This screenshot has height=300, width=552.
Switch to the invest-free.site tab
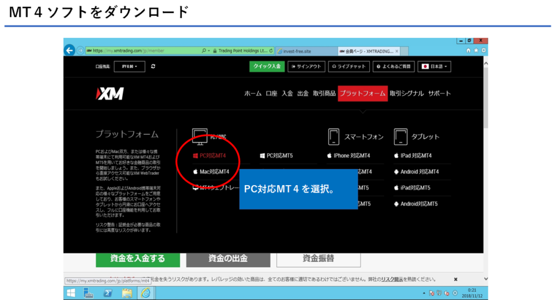click(x=306, y=51)
